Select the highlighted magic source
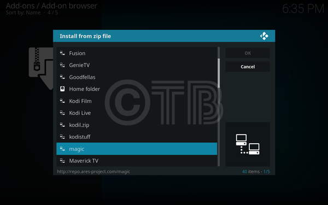The height and width of the screenshot is (205, 328). [x=137, y=149]
